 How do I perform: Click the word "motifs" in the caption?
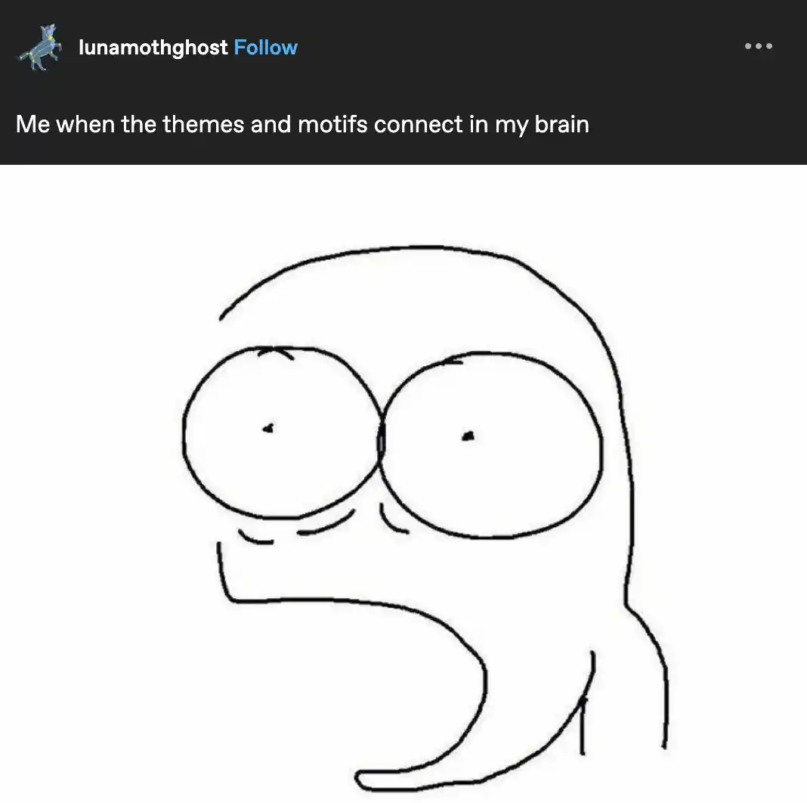pos(332,124)
